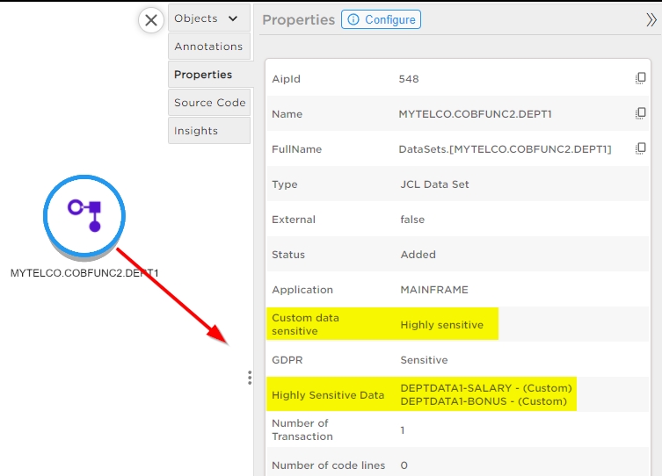Click the three-dot panel resize handle

tap(250, 378)
